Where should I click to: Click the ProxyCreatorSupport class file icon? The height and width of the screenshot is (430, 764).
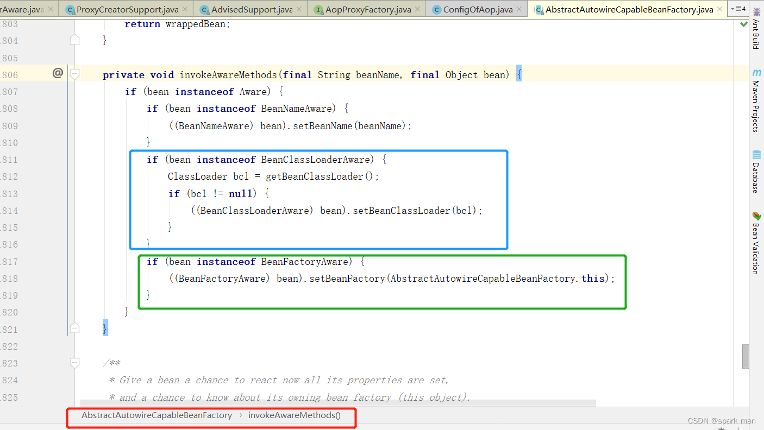70,10
